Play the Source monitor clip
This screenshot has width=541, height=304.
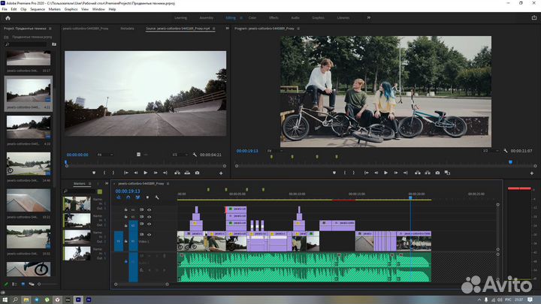pyautogui.click(x=146, y=173)
